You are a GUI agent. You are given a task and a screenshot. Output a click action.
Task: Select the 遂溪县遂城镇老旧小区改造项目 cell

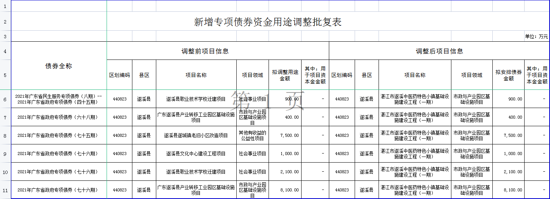click(x=196, y=135)
